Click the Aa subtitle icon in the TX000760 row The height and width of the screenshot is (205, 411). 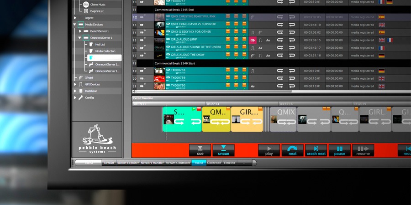click(x=253, y=86)
